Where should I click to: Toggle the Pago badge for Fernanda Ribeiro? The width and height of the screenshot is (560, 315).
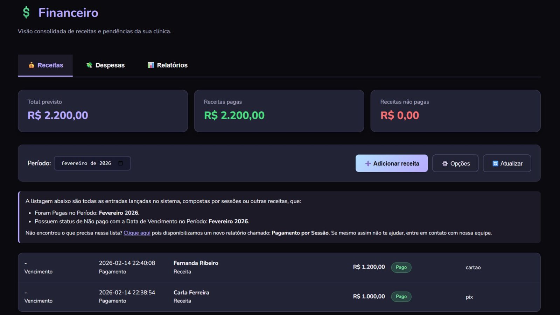(401, 267)
